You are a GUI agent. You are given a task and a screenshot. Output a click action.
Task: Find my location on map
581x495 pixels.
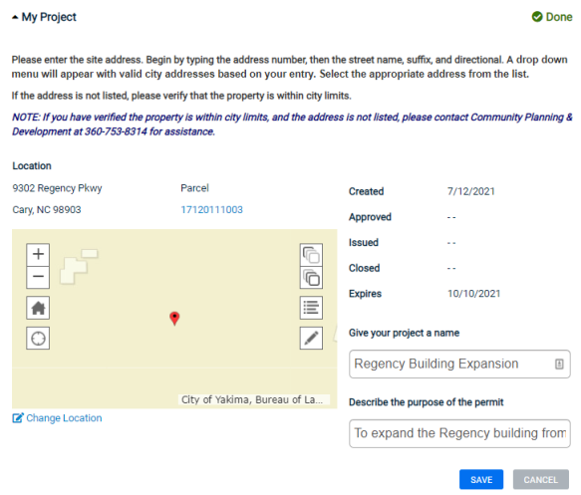click(38, 338)
